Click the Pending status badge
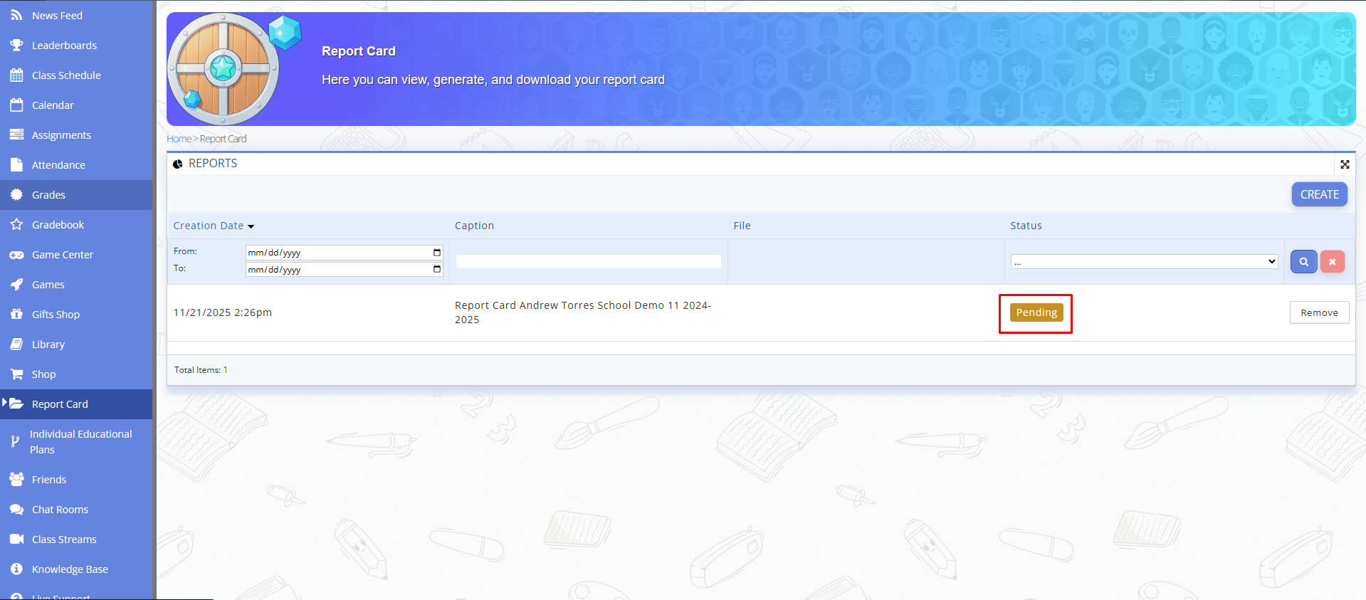This screenshot has width=1366, height=600. 1036,313
